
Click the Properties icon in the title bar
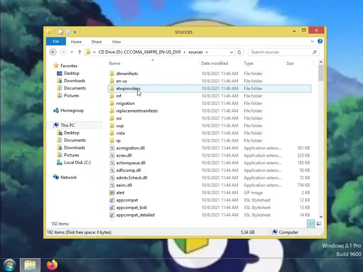click(x=60, y=32)
